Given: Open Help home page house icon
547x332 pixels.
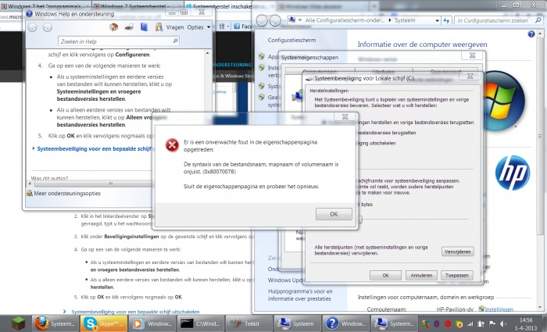Looking at the screenshot, I should point(113,27).
